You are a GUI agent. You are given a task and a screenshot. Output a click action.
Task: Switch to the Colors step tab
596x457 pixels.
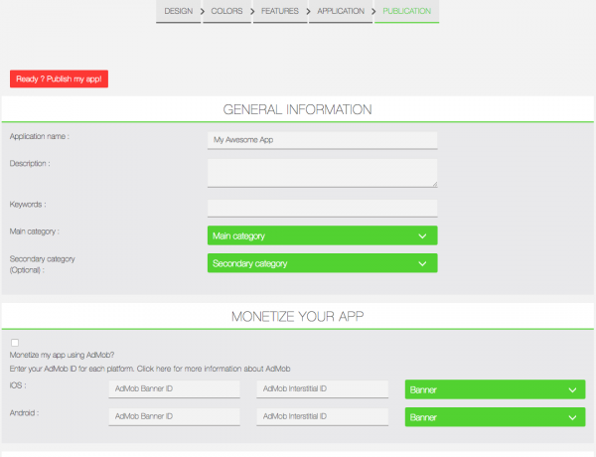[x=226, y=11]
